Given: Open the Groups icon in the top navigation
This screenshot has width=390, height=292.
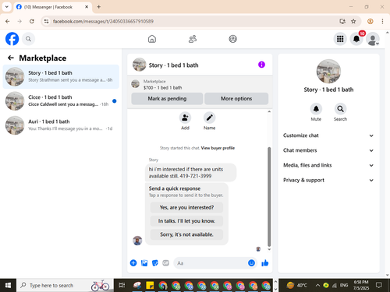Looking at the screenshot, I should 232,39.
